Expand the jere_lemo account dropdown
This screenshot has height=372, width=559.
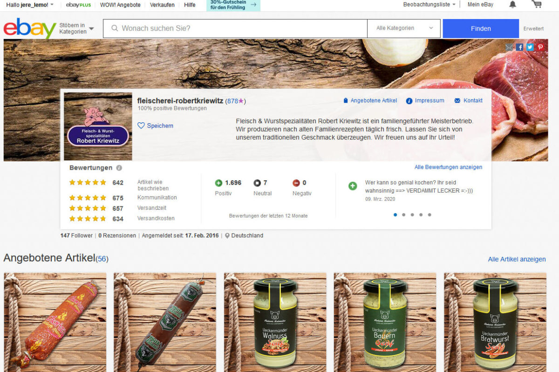click(29, 5)
